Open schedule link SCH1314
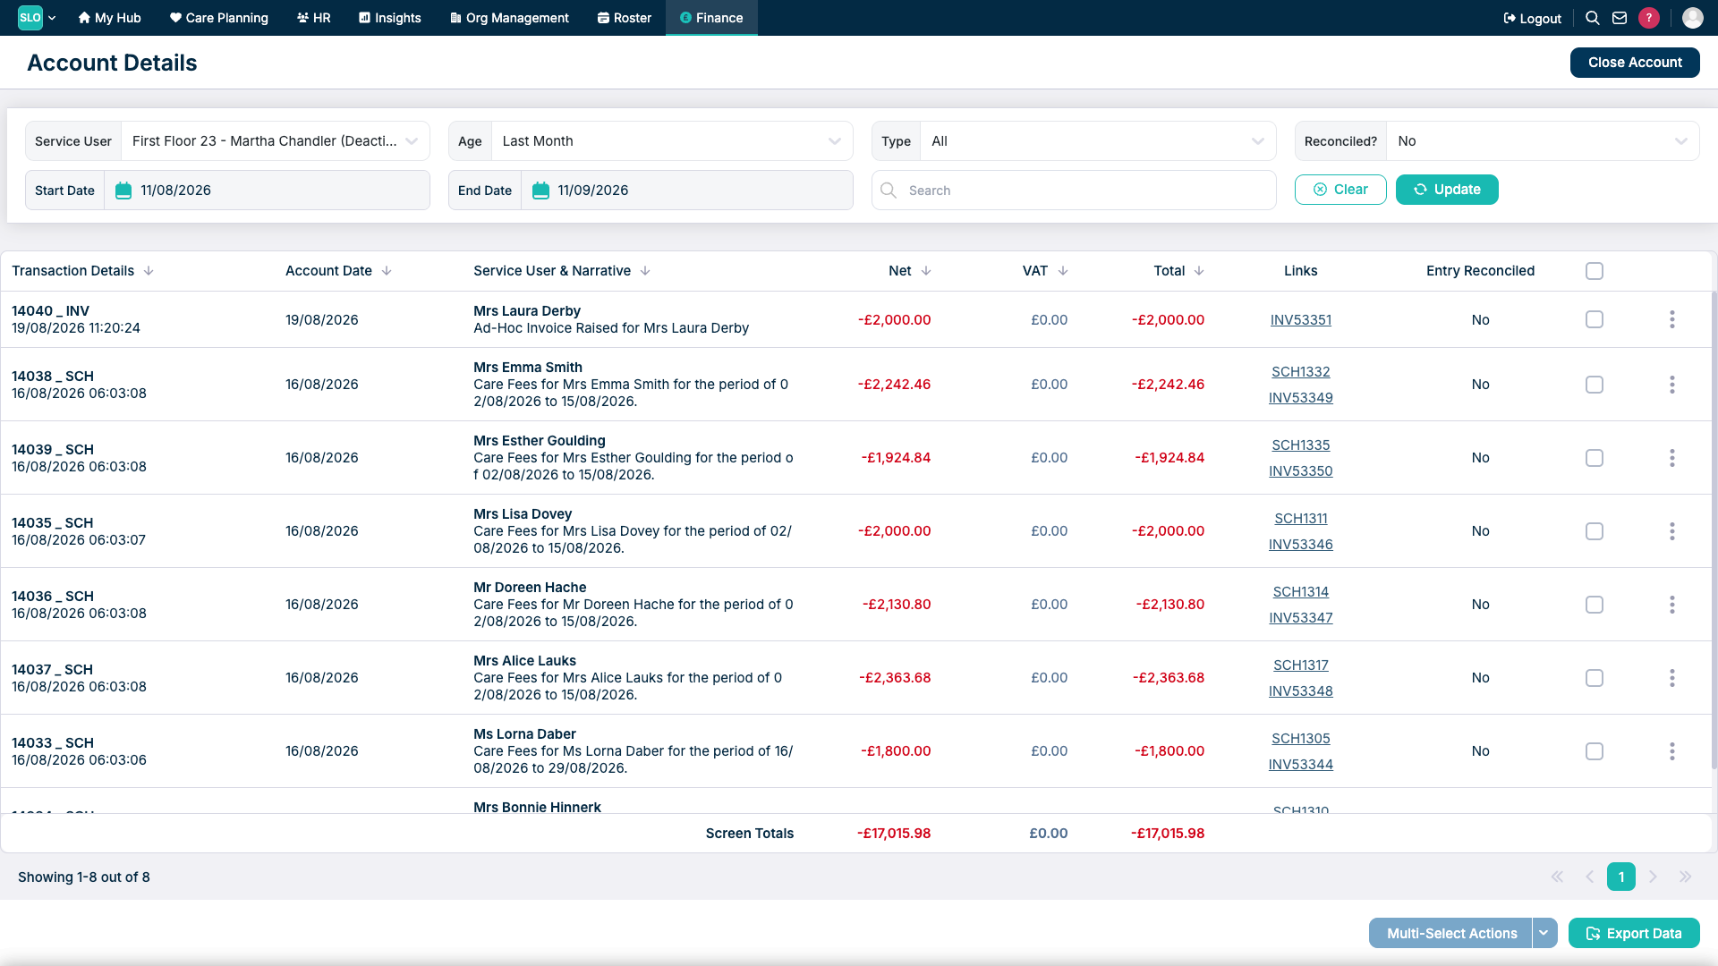 coord(1300,592)
